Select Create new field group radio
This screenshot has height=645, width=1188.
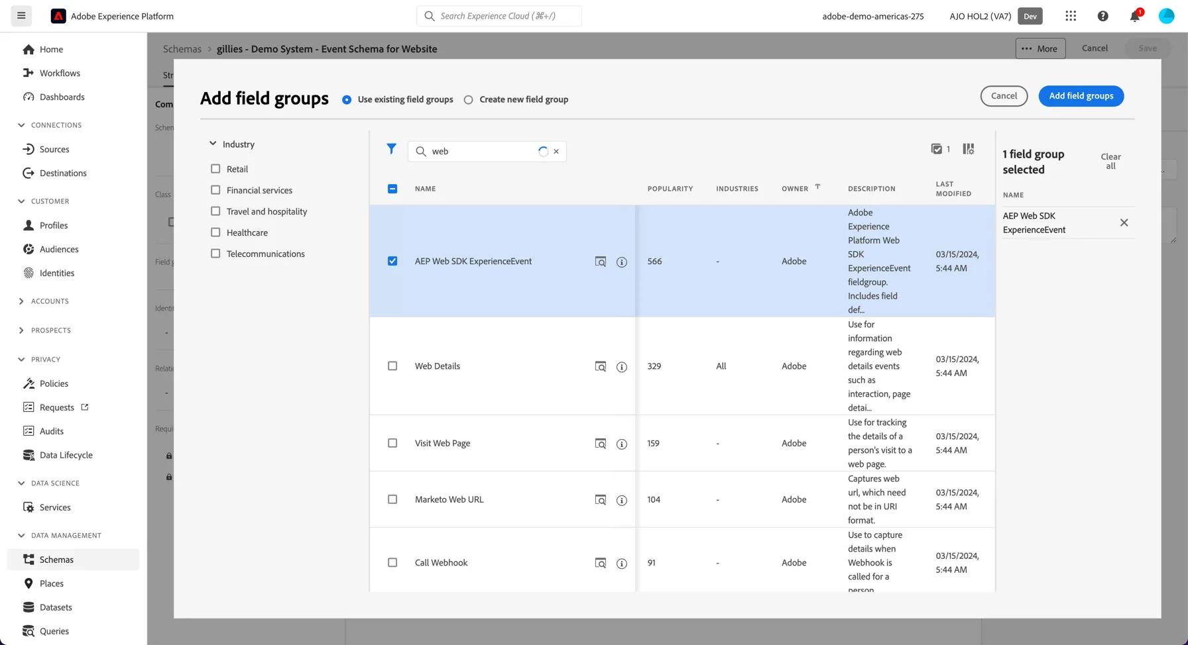tap(468, 99)
